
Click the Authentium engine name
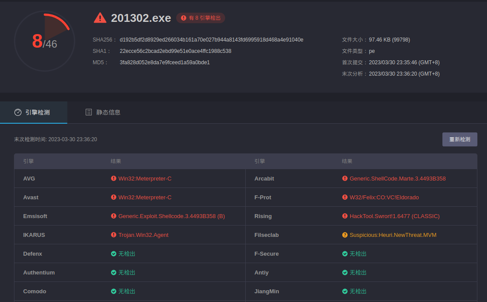coord(39,273)
